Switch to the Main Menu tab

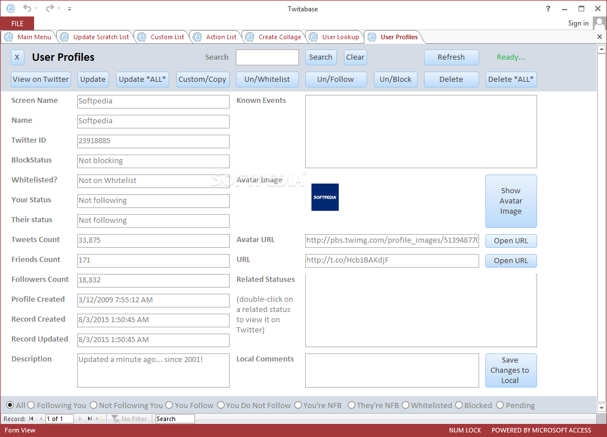[29, 37]
